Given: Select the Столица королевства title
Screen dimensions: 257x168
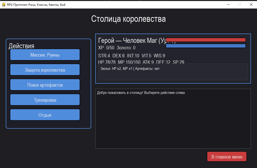Looking at the screenshot, I should pyautogui.click(x=128, y=19).
